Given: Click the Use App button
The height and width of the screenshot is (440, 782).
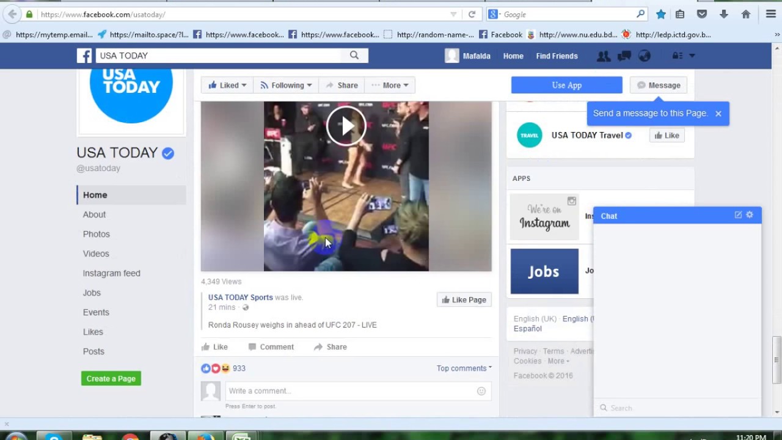Looking at the screenshot, I should 566,86.
